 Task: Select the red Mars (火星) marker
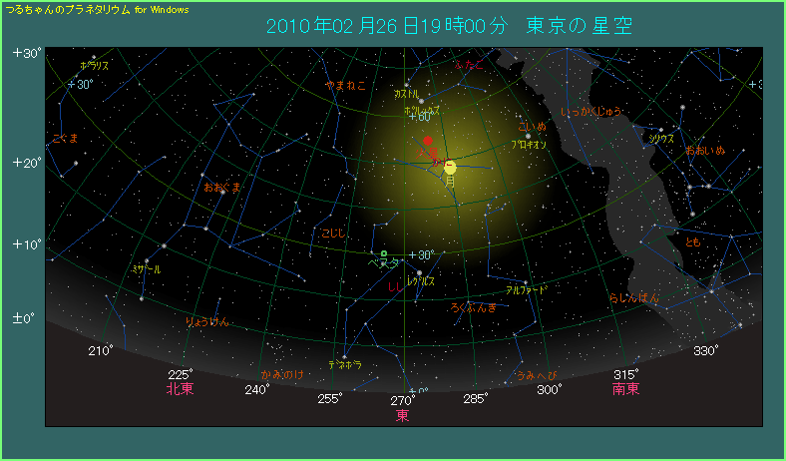tap(428, 141)
